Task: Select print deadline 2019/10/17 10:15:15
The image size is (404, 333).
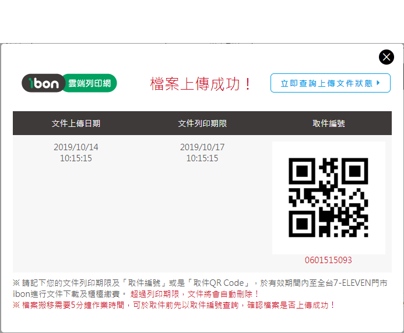Action: click(x=202, y=153)
